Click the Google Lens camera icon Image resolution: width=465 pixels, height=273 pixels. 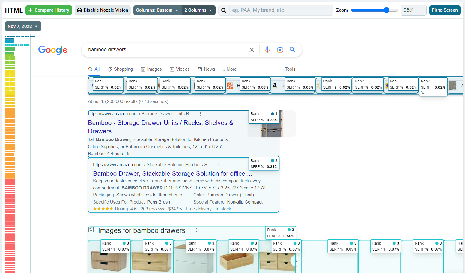280,50
